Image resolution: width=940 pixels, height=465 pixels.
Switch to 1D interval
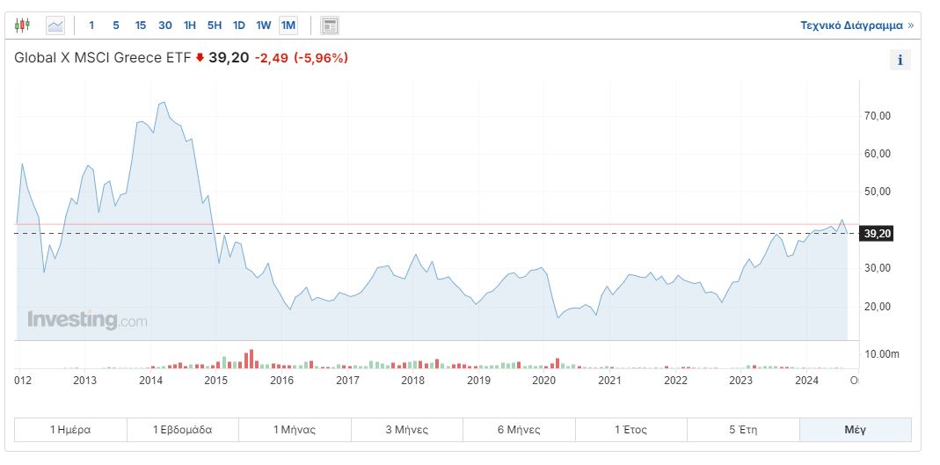click(238, 25)
